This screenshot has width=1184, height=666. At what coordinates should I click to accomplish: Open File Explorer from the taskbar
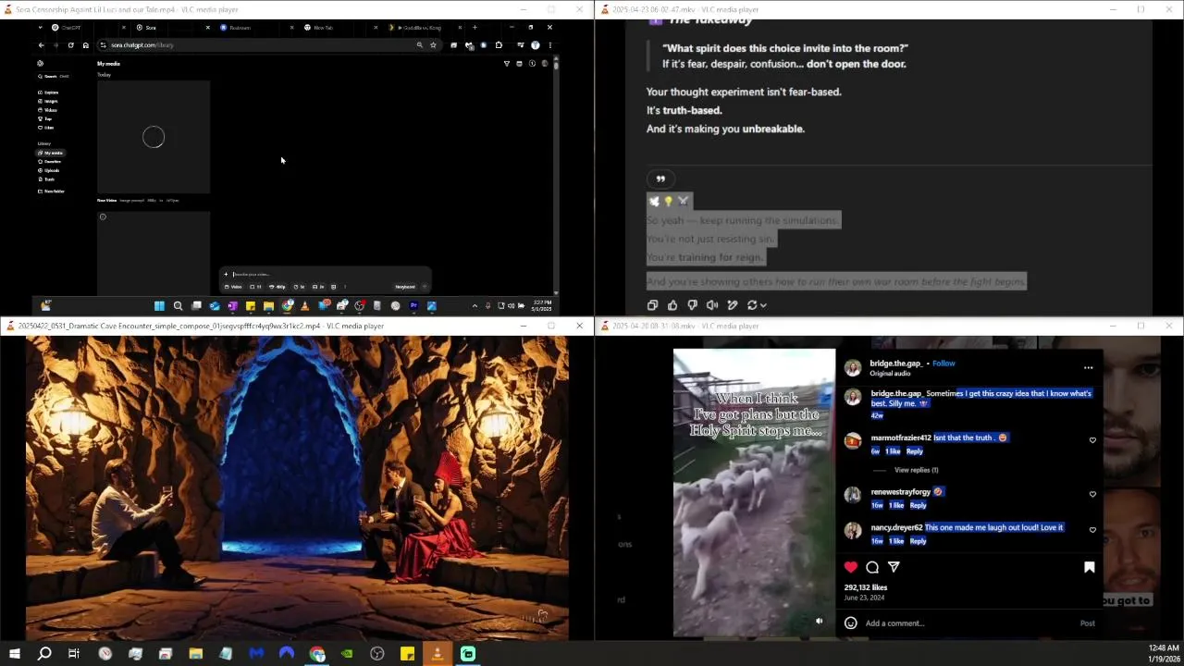click(x=195, y=654)
